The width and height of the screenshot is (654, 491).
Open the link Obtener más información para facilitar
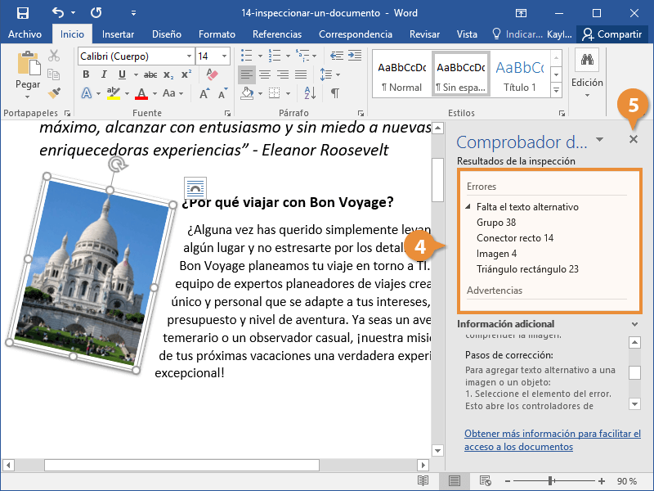553,440
